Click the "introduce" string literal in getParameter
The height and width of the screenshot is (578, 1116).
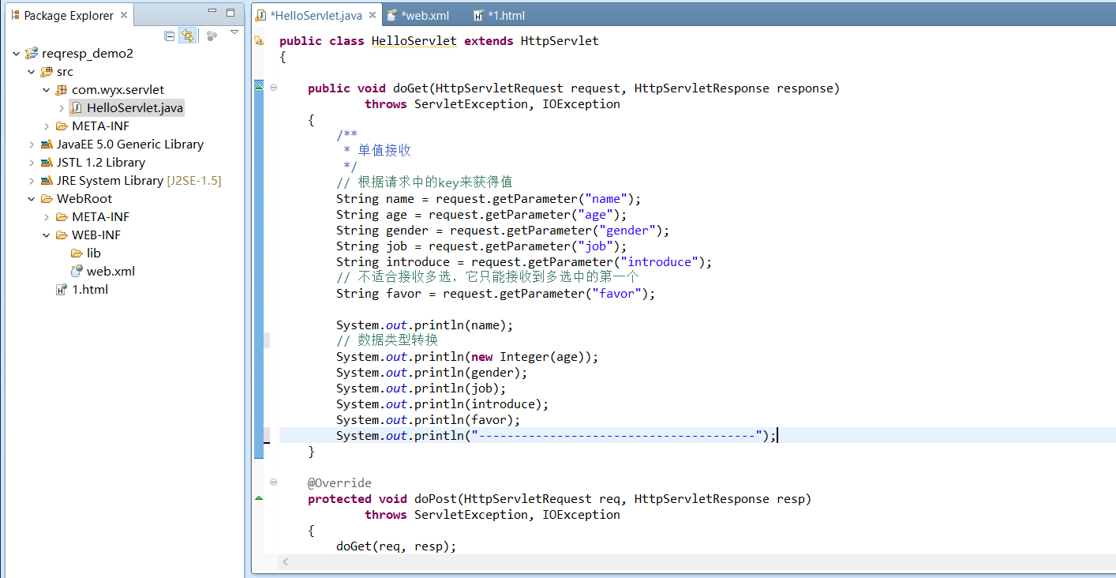click(659, 262)
